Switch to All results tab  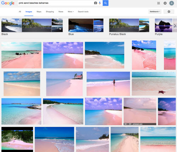tap(20, 12)
